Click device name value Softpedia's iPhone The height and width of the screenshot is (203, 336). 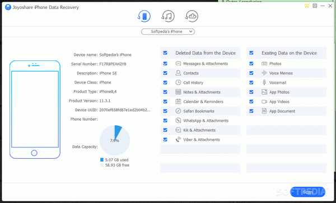tap(115, 55)
